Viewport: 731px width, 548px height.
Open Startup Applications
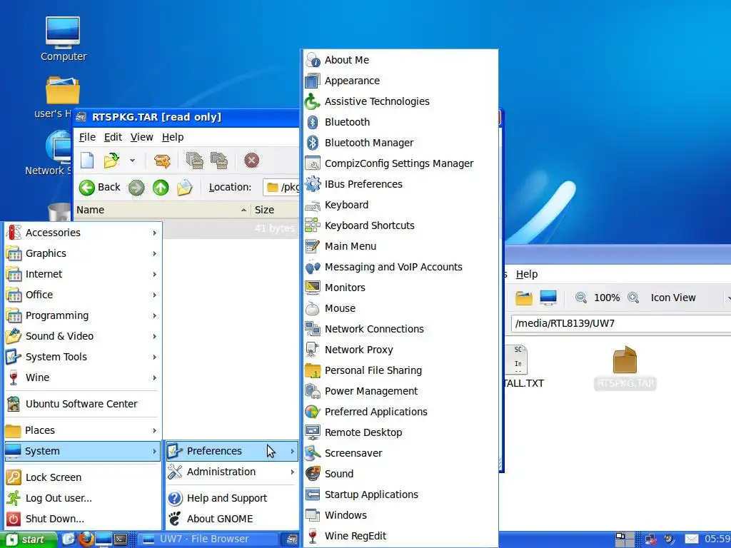coord(400,494)
